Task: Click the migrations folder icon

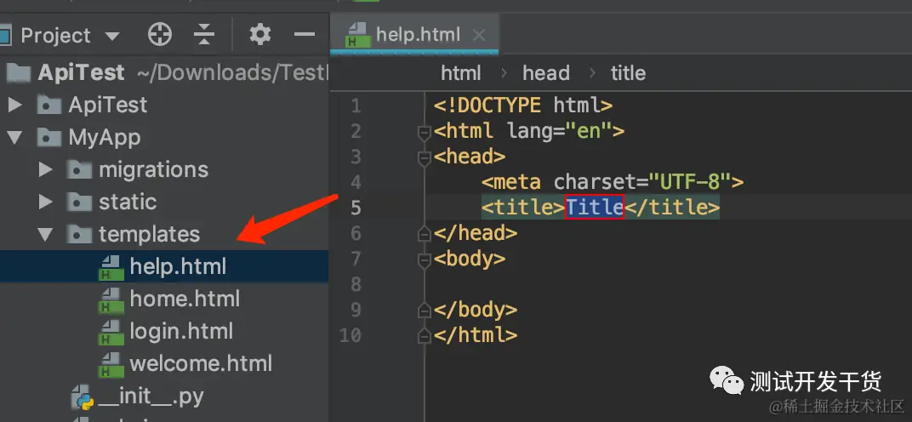Action: tap(80, 170)
